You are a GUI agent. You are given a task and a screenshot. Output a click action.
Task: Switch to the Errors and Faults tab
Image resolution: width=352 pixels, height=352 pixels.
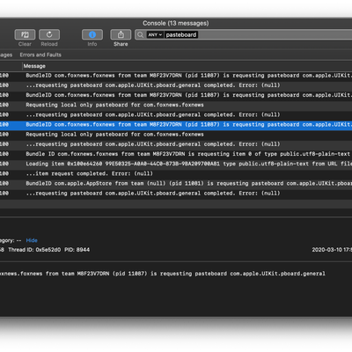pyautogui.click(x=40, y=55)
